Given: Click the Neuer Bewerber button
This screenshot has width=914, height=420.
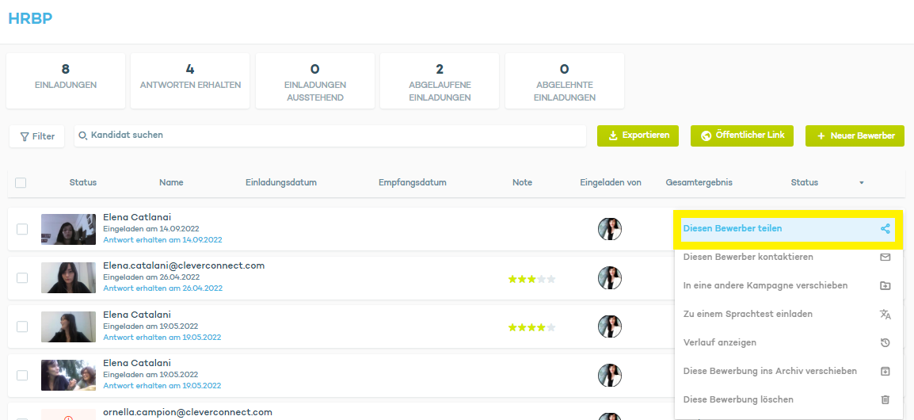Looking at the screenshot, I should coord(855,136).
